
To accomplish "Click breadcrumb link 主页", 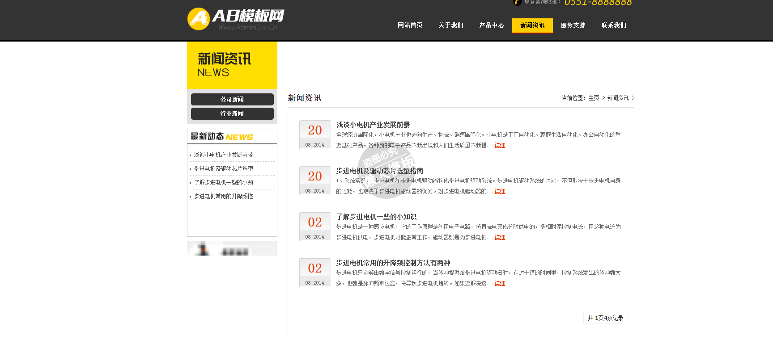I will point(594,98).
